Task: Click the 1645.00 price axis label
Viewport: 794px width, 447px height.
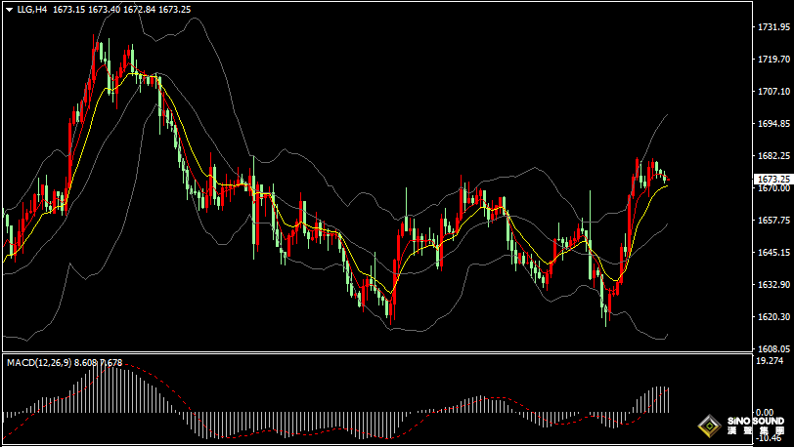Action: tap(772, 253)
